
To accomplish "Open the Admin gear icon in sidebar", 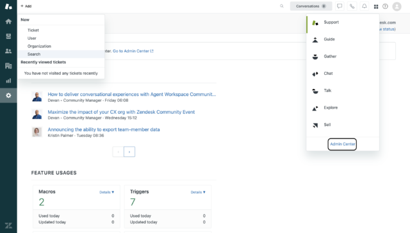I will (8, 95).
